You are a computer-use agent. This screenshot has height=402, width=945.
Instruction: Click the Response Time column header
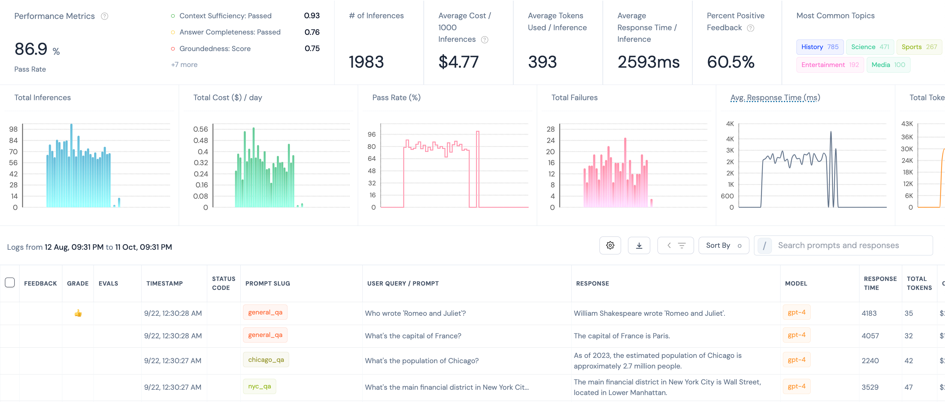pyautogui.click(x=880, y=283)
